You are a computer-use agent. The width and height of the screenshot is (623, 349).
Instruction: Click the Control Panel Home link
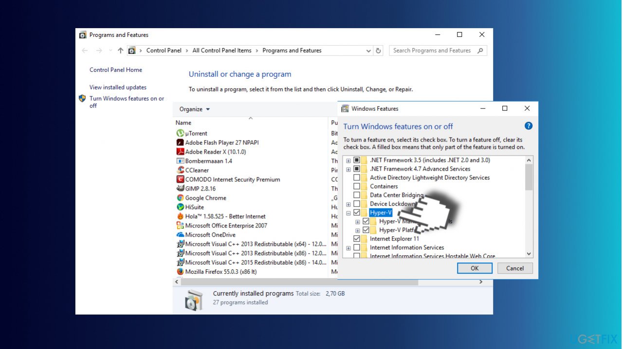(115, 70)
